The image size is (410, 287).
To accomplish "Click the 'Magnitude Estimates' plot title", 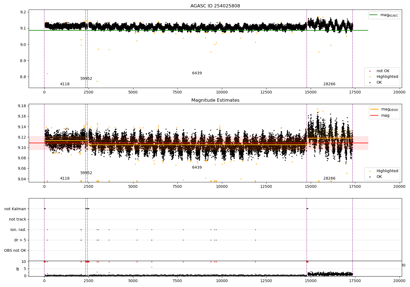I will tap(215, 100).
